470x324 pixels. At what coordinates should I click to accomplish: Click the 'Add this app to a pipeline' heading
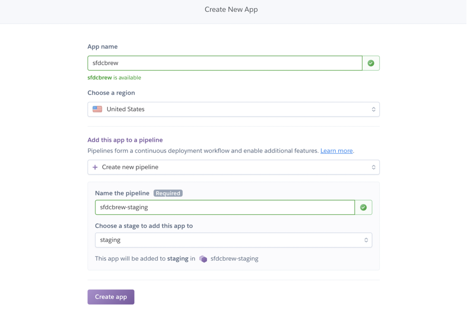(x=125, y=140)
